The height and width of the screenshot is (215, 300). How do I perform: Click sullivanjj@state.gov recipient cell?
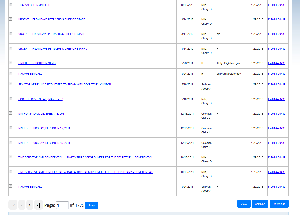point(229,74)
